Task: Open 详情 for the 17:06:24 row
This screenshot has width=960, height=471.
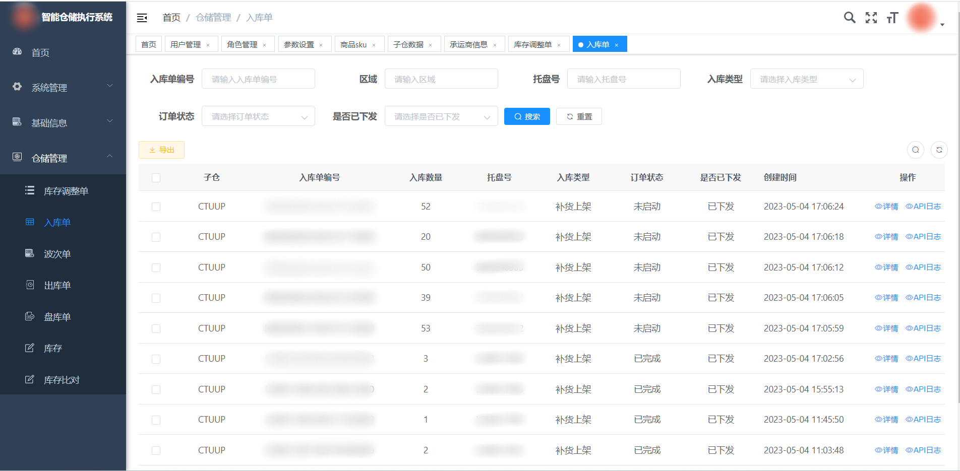Action: point(886,207)
